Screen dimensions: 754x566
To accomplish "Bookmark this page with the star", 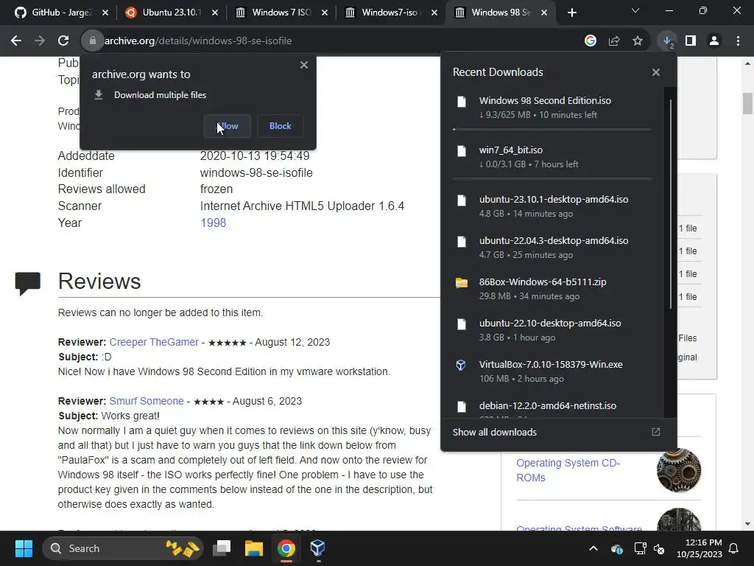I will click(638, 41).
